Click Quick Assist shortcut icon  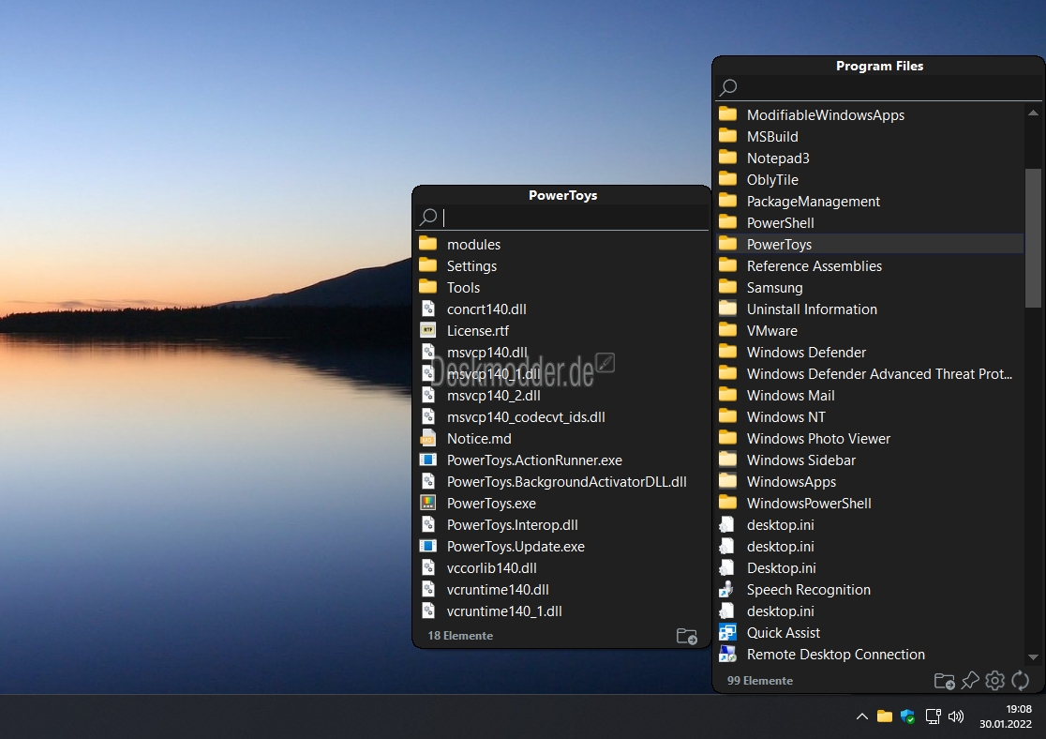(x=727, y=632)
